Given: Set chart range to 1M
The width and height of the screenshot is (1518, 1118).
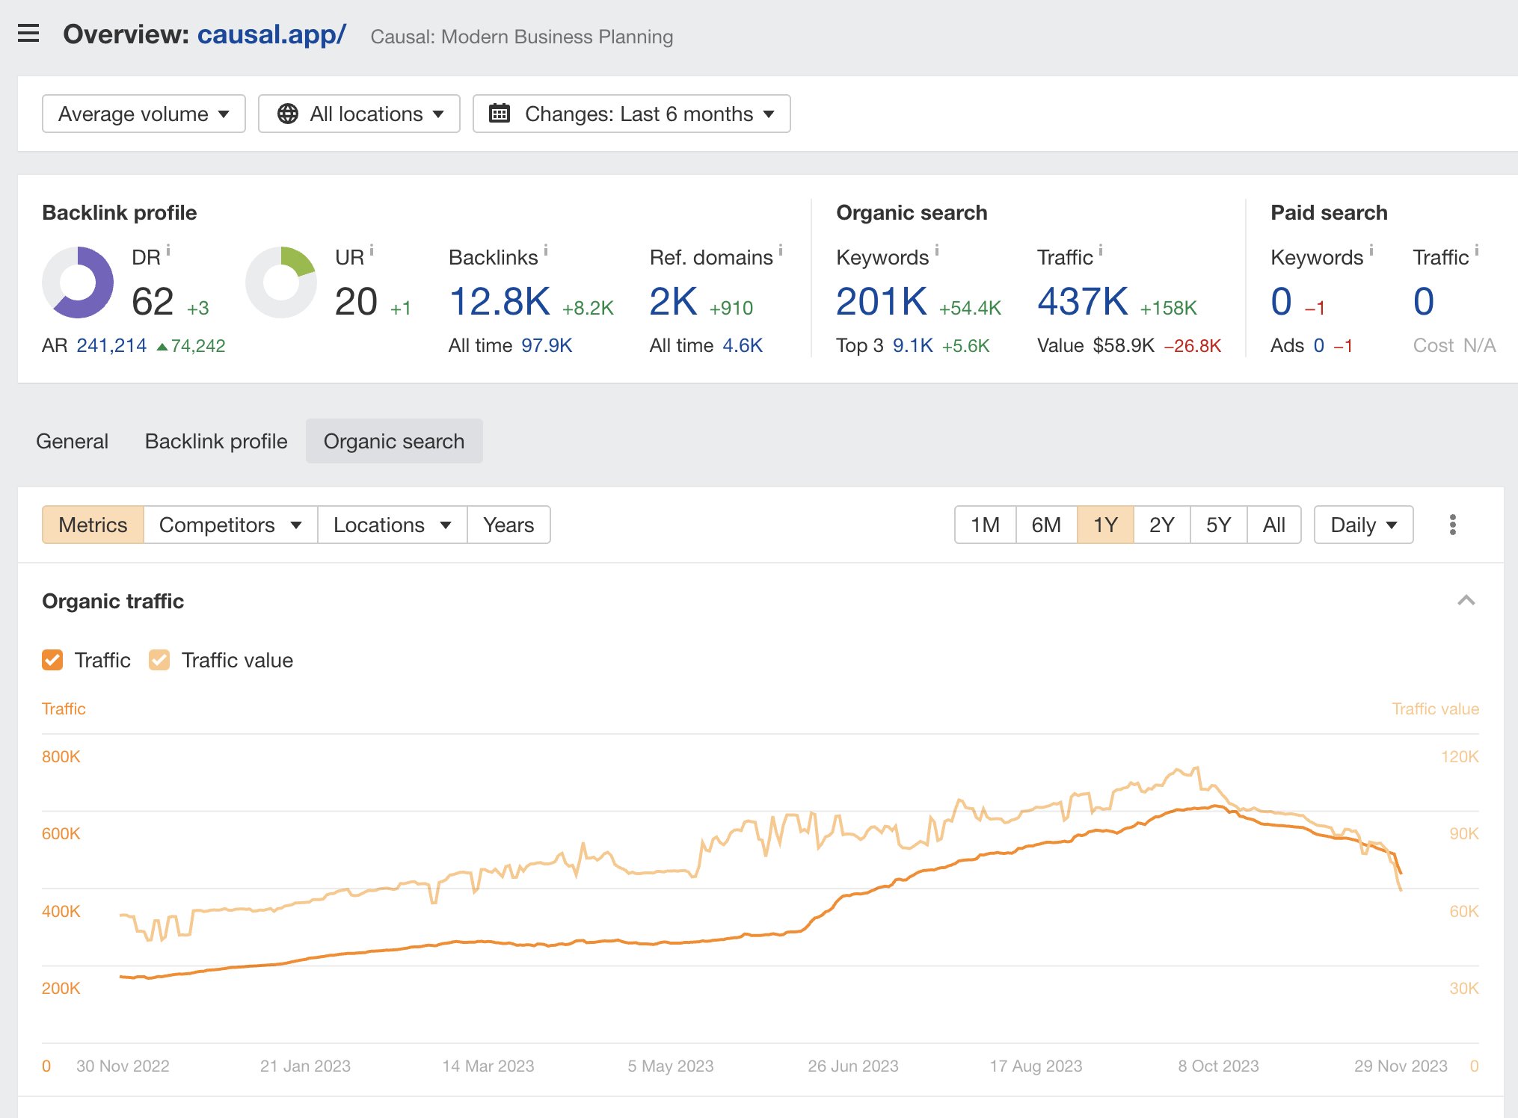Looking at the screenshot, I should click(x=985, y=525).
